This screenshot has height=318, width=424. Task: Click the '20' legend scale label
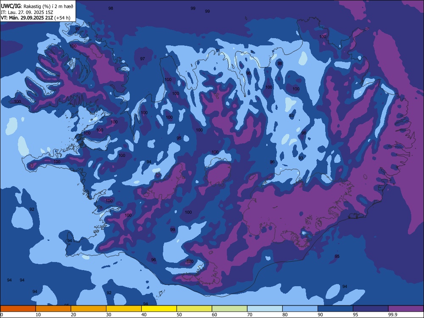point(73,315)
